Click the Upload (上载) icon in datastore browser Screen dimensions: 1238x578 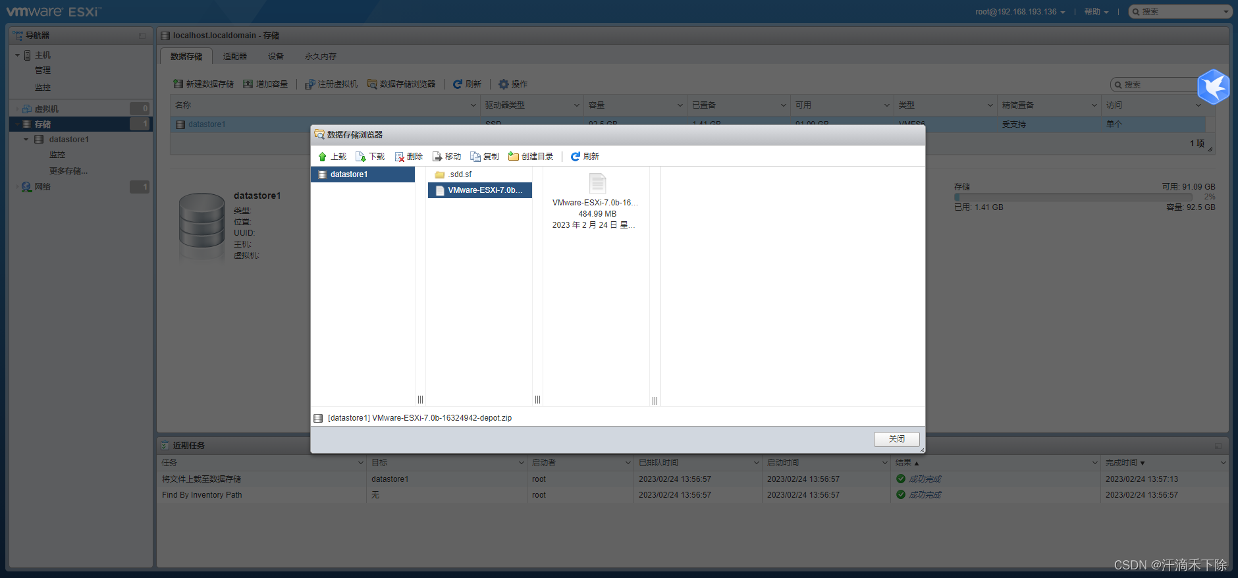pyautogui.click(x=323, y=157)
